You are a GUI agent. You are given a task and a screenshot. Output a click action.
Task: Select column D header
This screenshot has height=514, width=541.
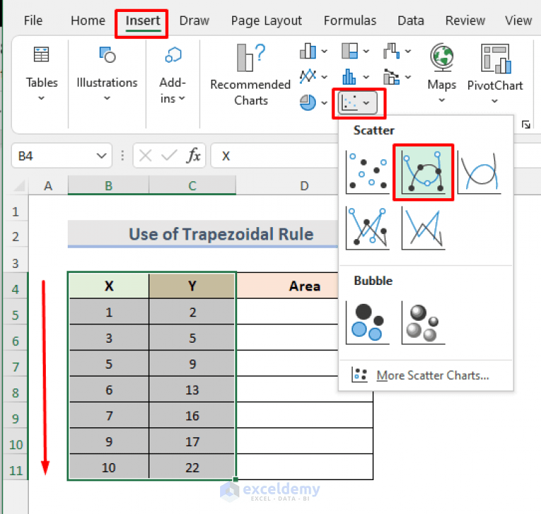pos(304,186)
